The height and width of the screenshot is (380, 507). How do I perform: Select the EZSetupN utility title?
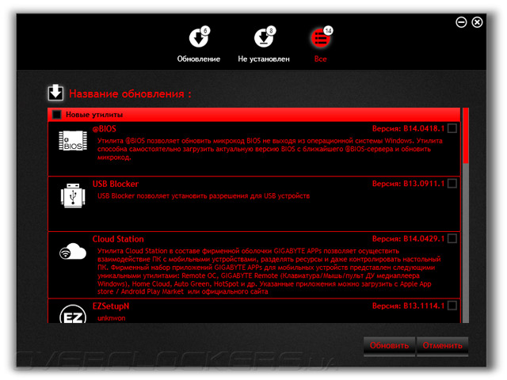[111, 306]
